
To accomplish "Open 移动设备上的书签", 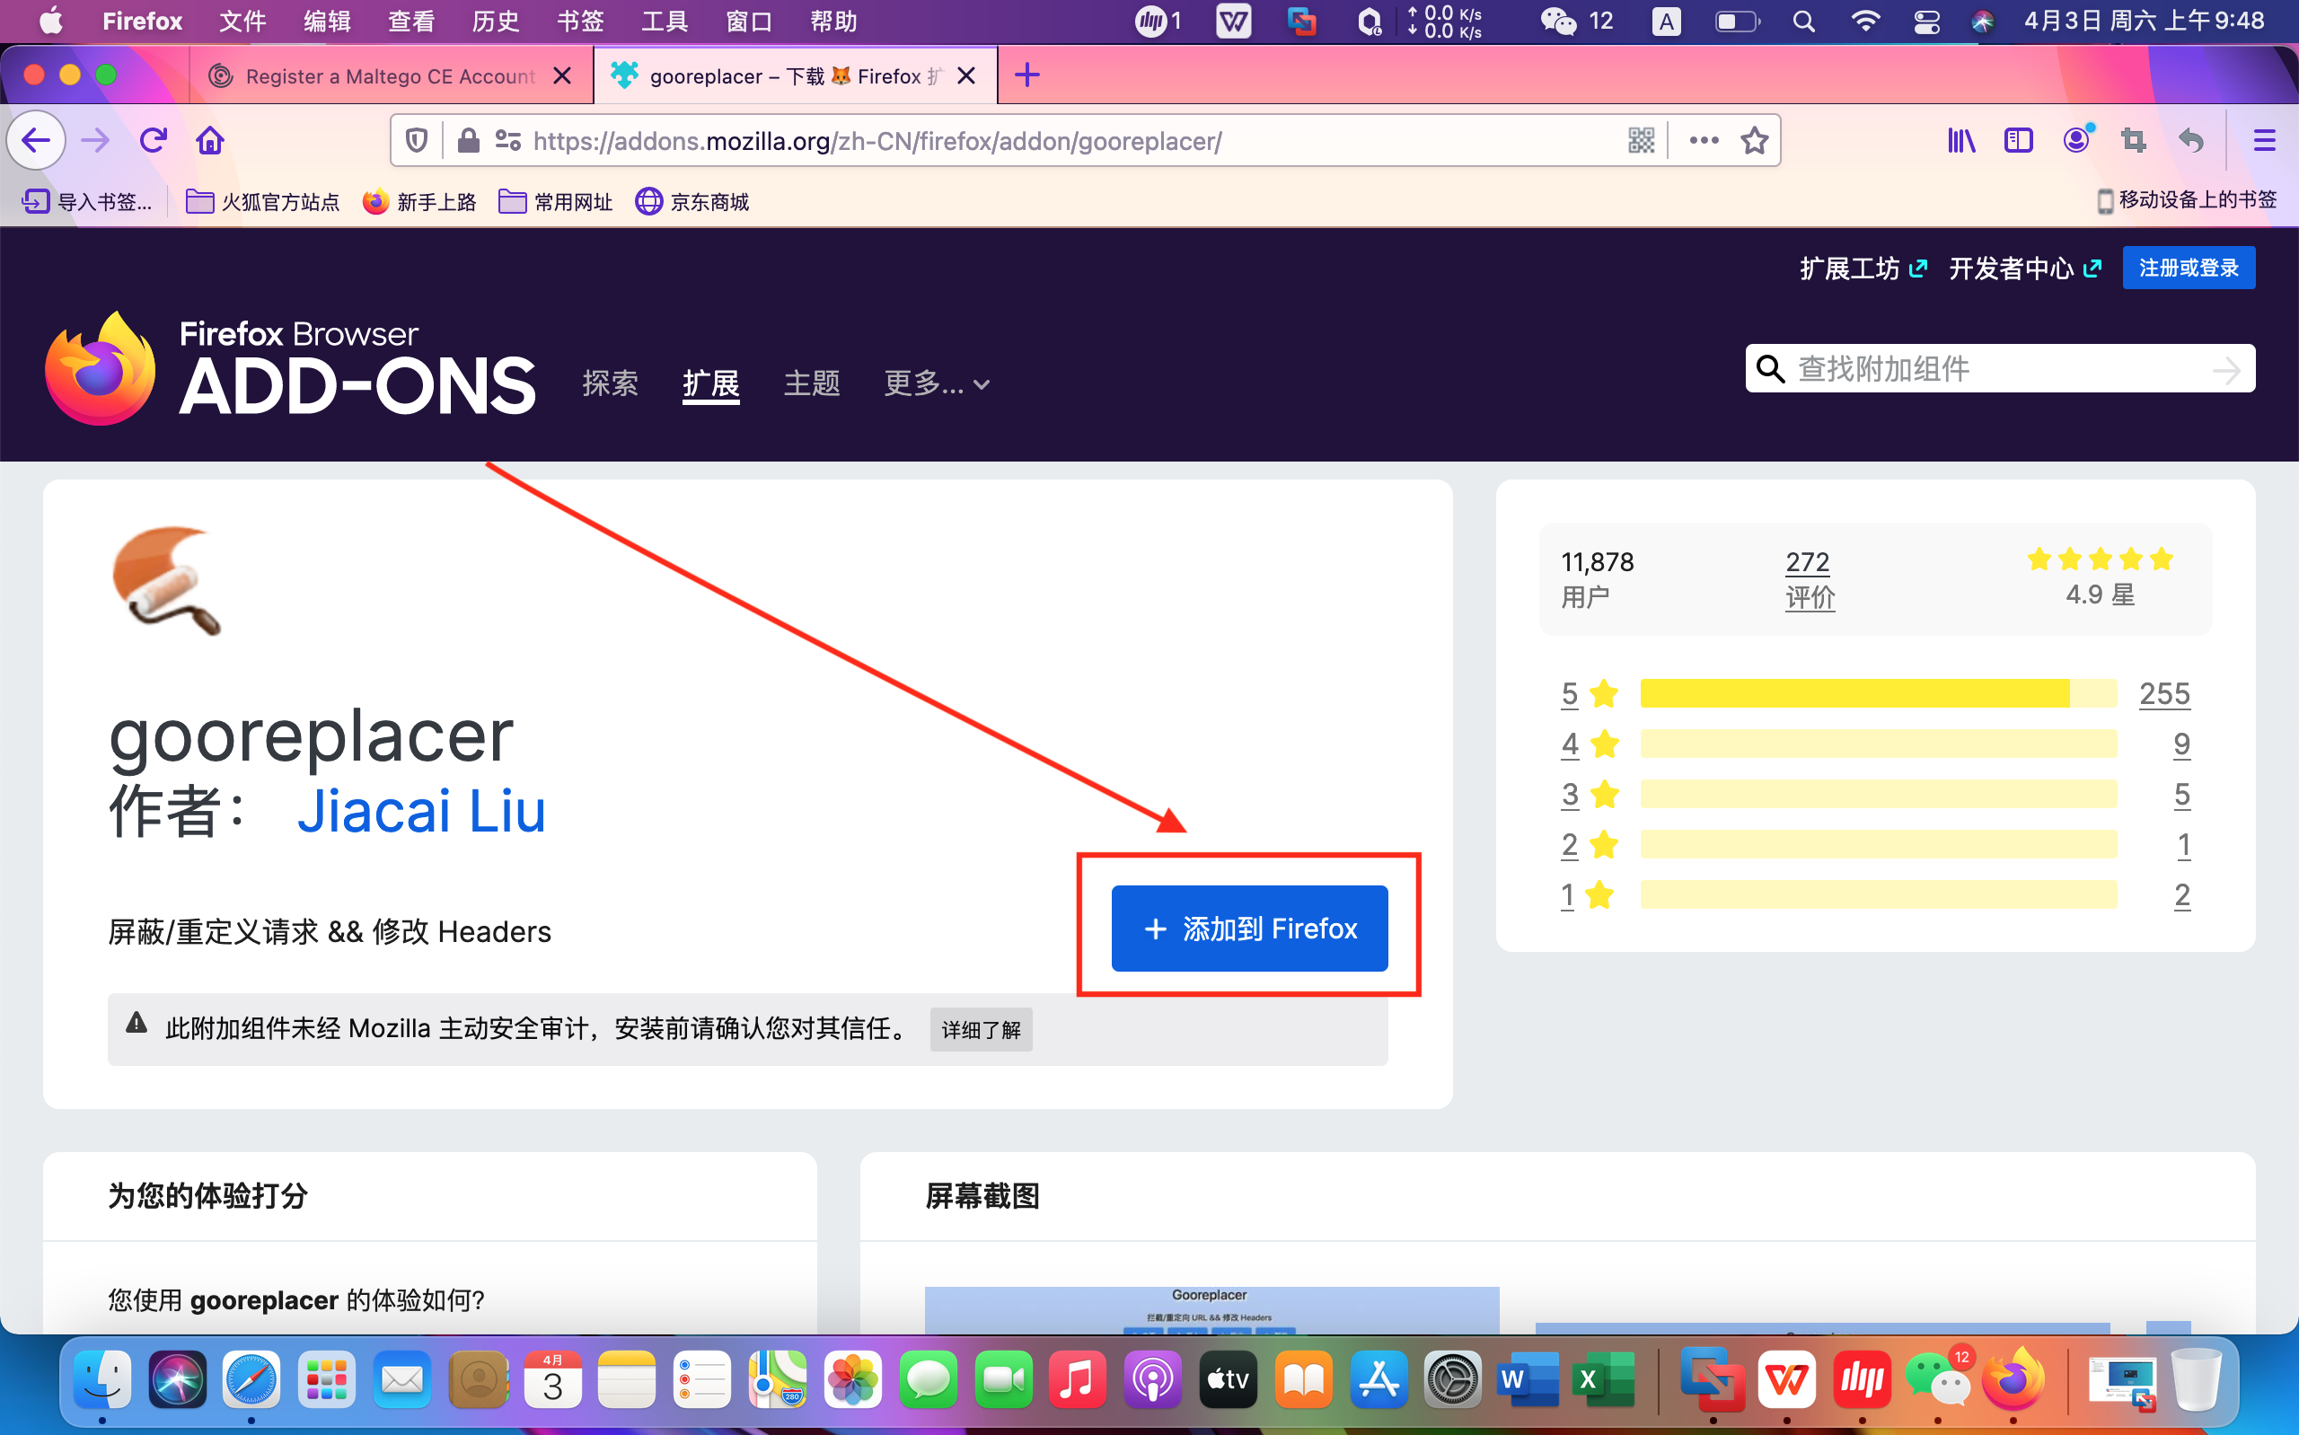I will (x=2185, y=200).
